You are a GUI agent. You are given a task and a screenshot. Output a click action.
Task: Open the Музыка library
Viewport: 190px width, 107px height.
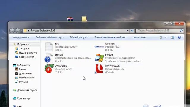tap(23, 82)
